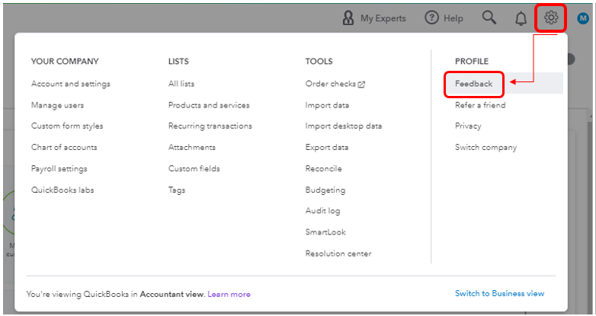Open Account and settings
The image size is (596, 316).
point(71,84)
